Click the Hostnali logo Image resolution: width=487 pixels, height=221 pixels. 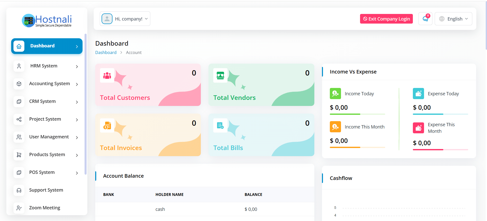pyautogui.click(x=47, y=21)
